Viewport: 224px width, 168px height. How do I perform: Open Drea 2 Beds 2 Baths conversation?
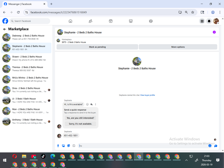tap(26, 90)
